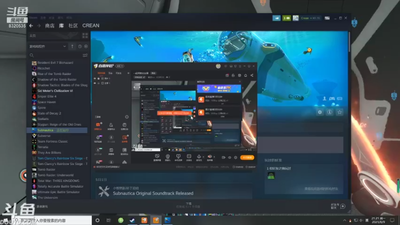Click the orange start streaming button
This screenshot has width=400, height=225.
pos(247,157)
